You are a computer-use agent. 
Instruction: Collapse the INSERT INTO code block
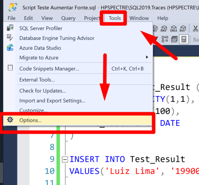point(65,159)
